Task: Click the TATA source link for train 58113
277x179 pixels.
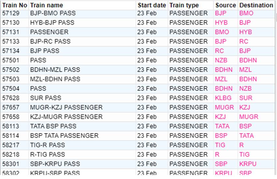Action: [222, 126]
